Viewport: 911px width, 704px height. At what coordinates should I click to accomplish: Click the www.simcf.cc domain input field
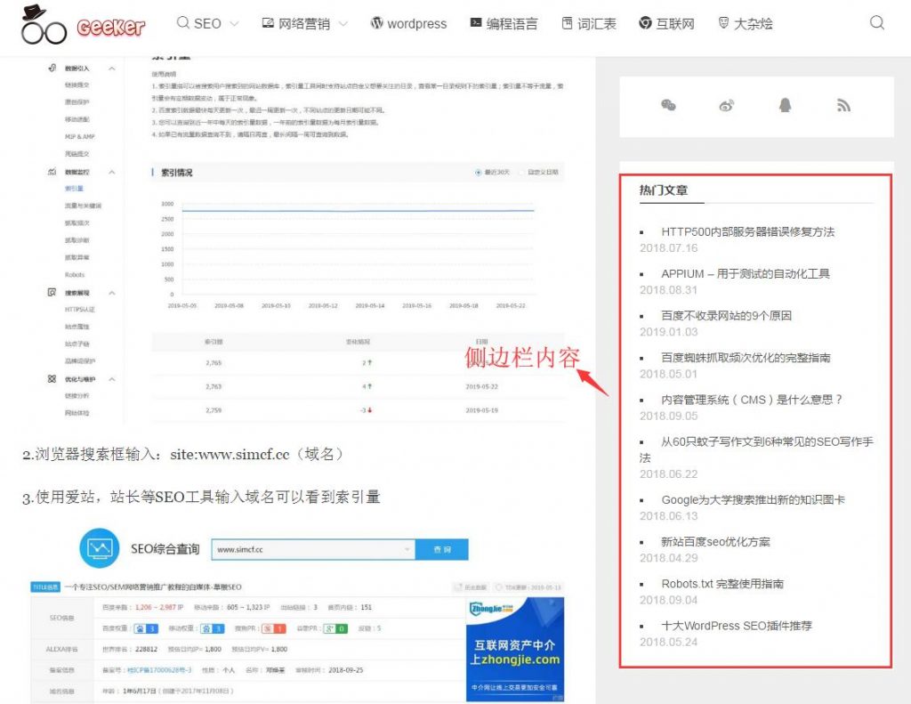pos(307,549)
